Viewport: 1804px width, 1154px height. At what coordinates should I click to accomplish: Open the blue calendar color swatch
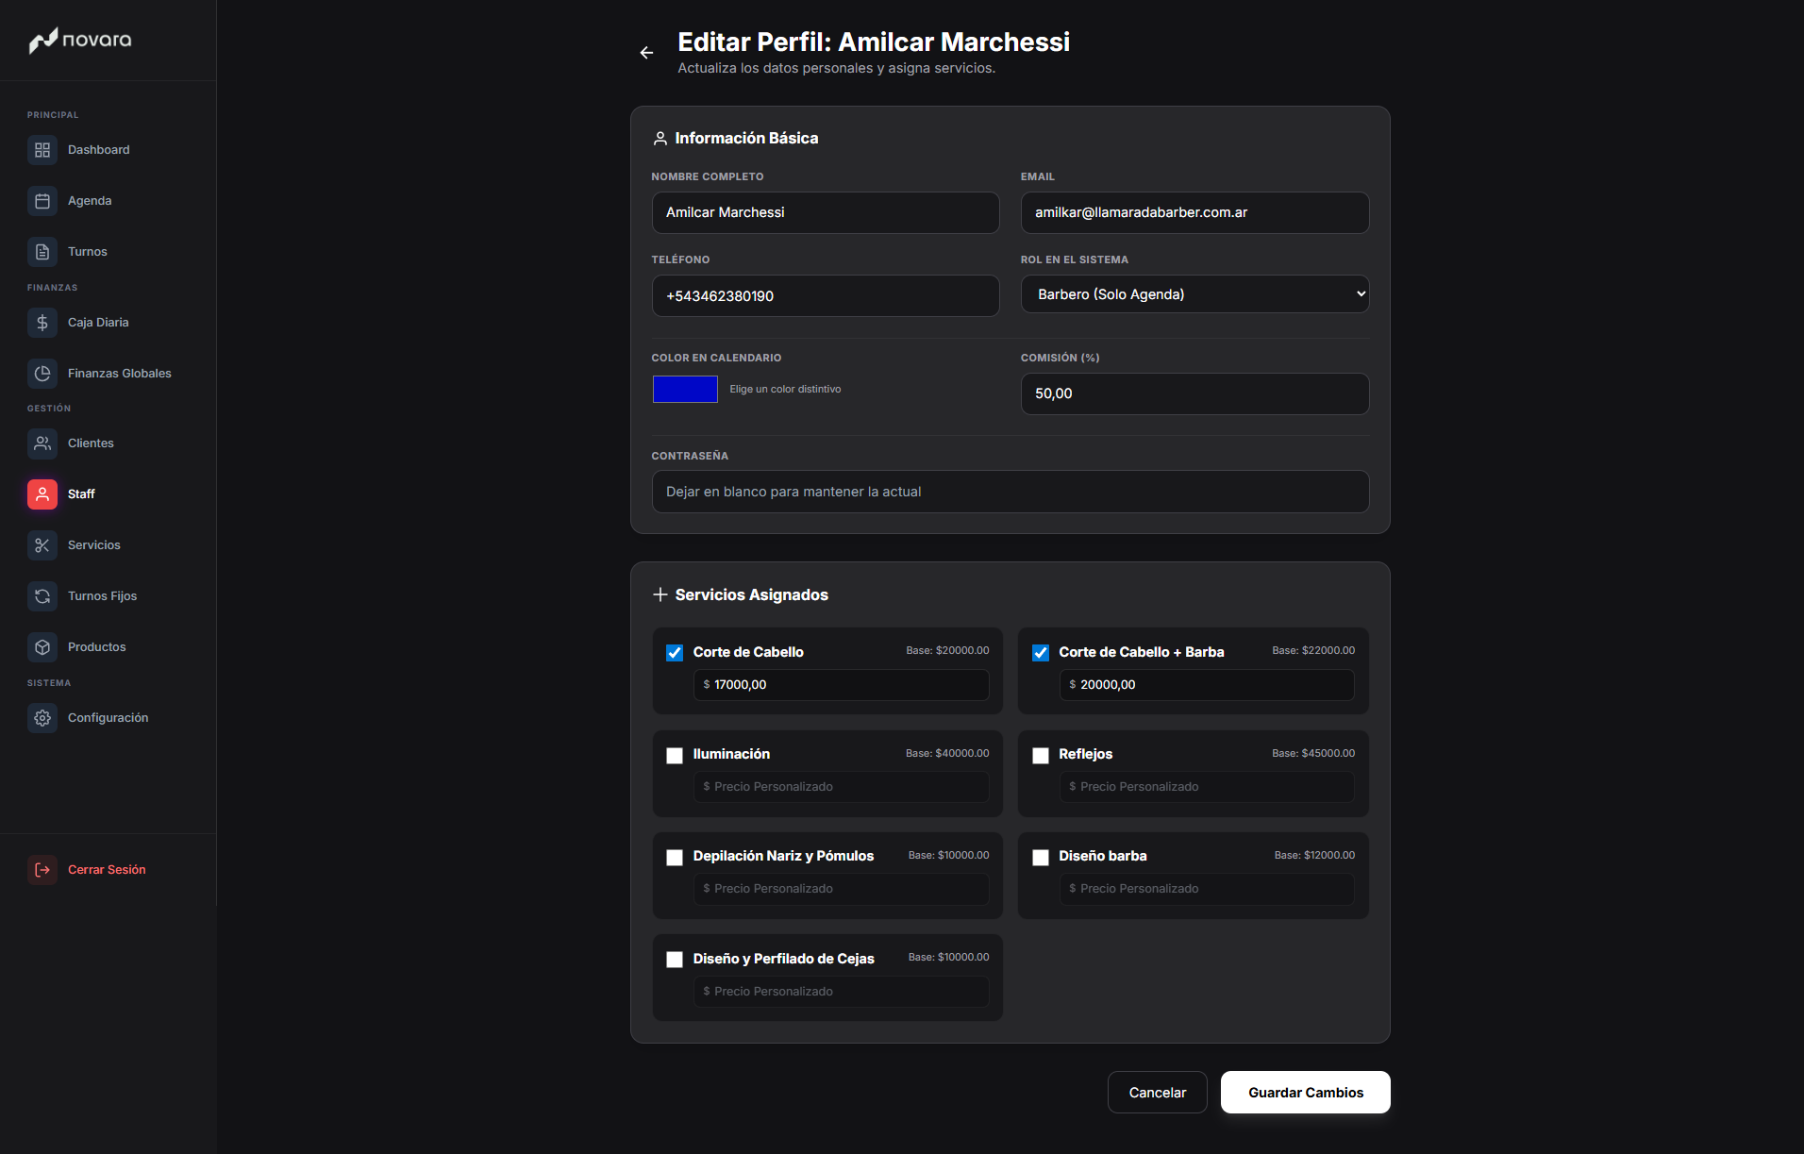pos(685,390)
